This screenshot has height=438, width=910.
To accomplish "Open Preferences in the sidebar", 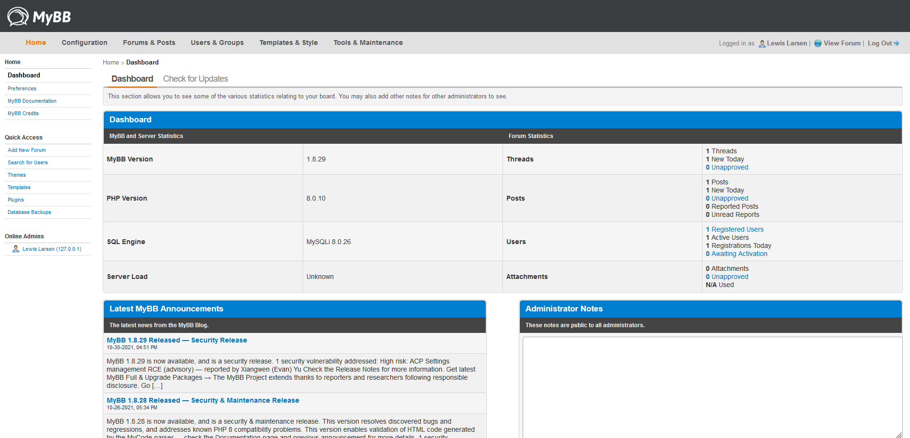I will click(x=22, y=88).
